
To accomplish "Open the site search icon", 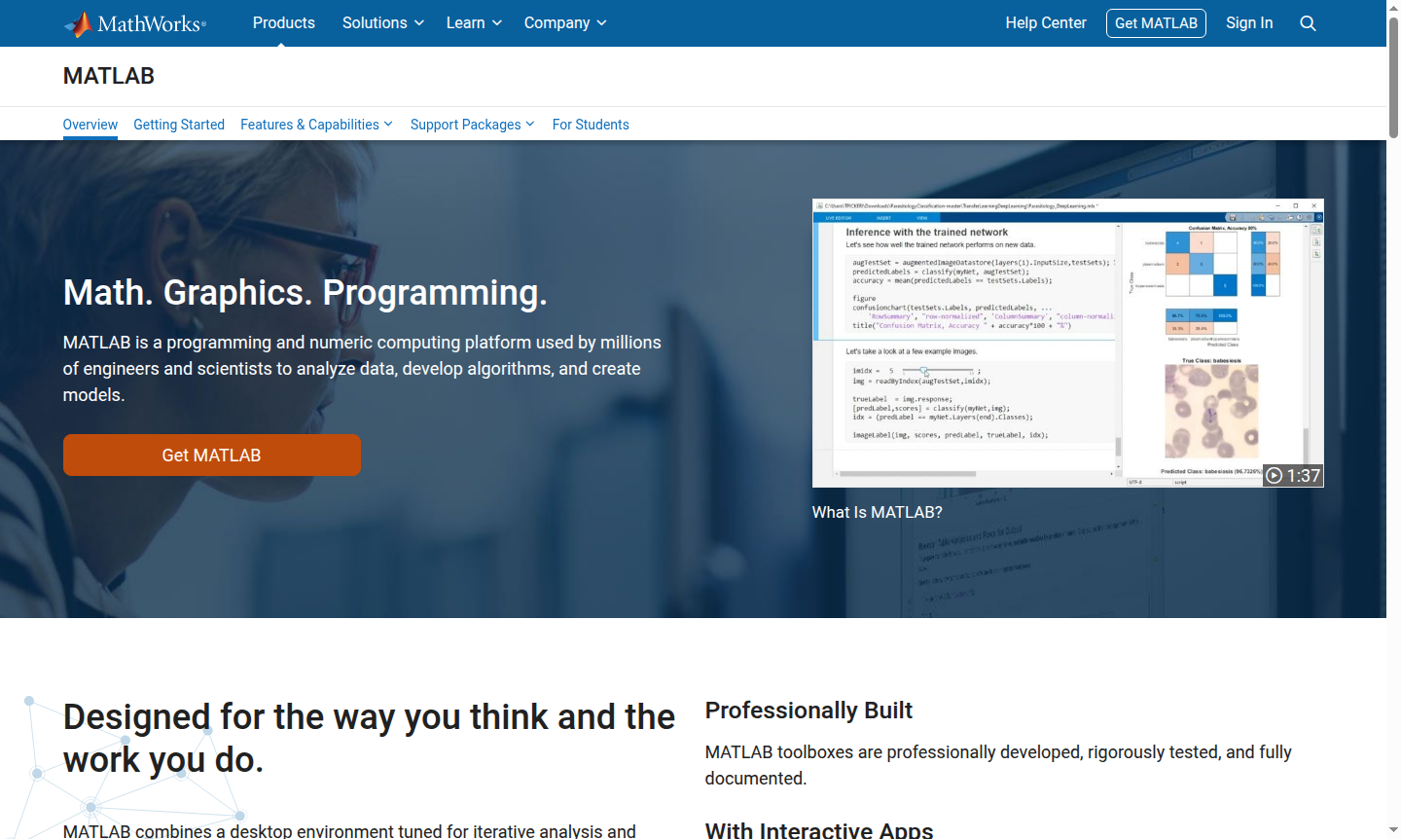I will [1308, 22].
